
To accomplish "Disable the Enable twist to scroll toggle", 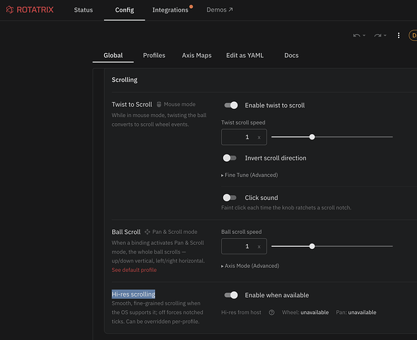I will 231,105.
